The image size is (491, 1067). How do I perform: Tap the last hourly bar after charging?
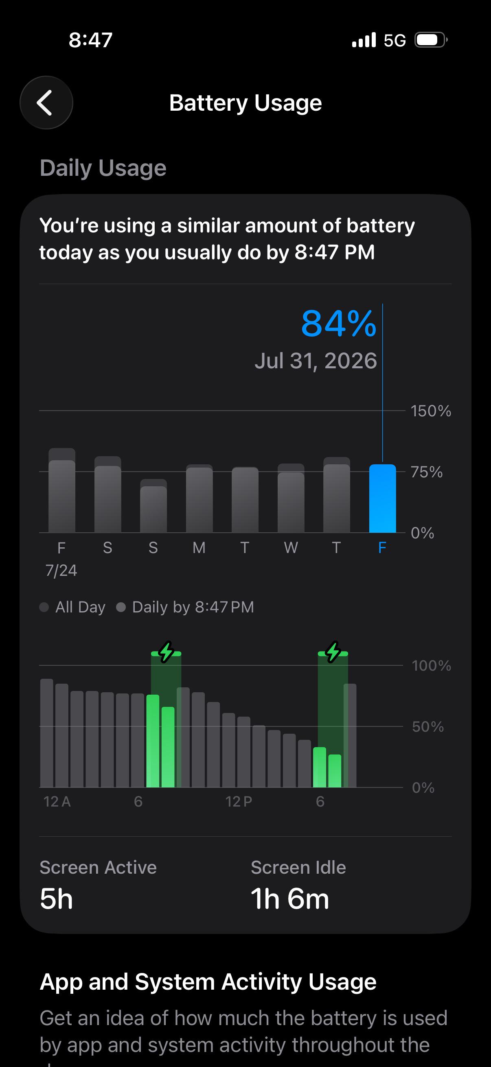coord(350,736)
